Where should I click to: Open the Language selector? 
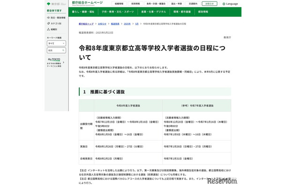pyautogui.click(x=230, y=4)
